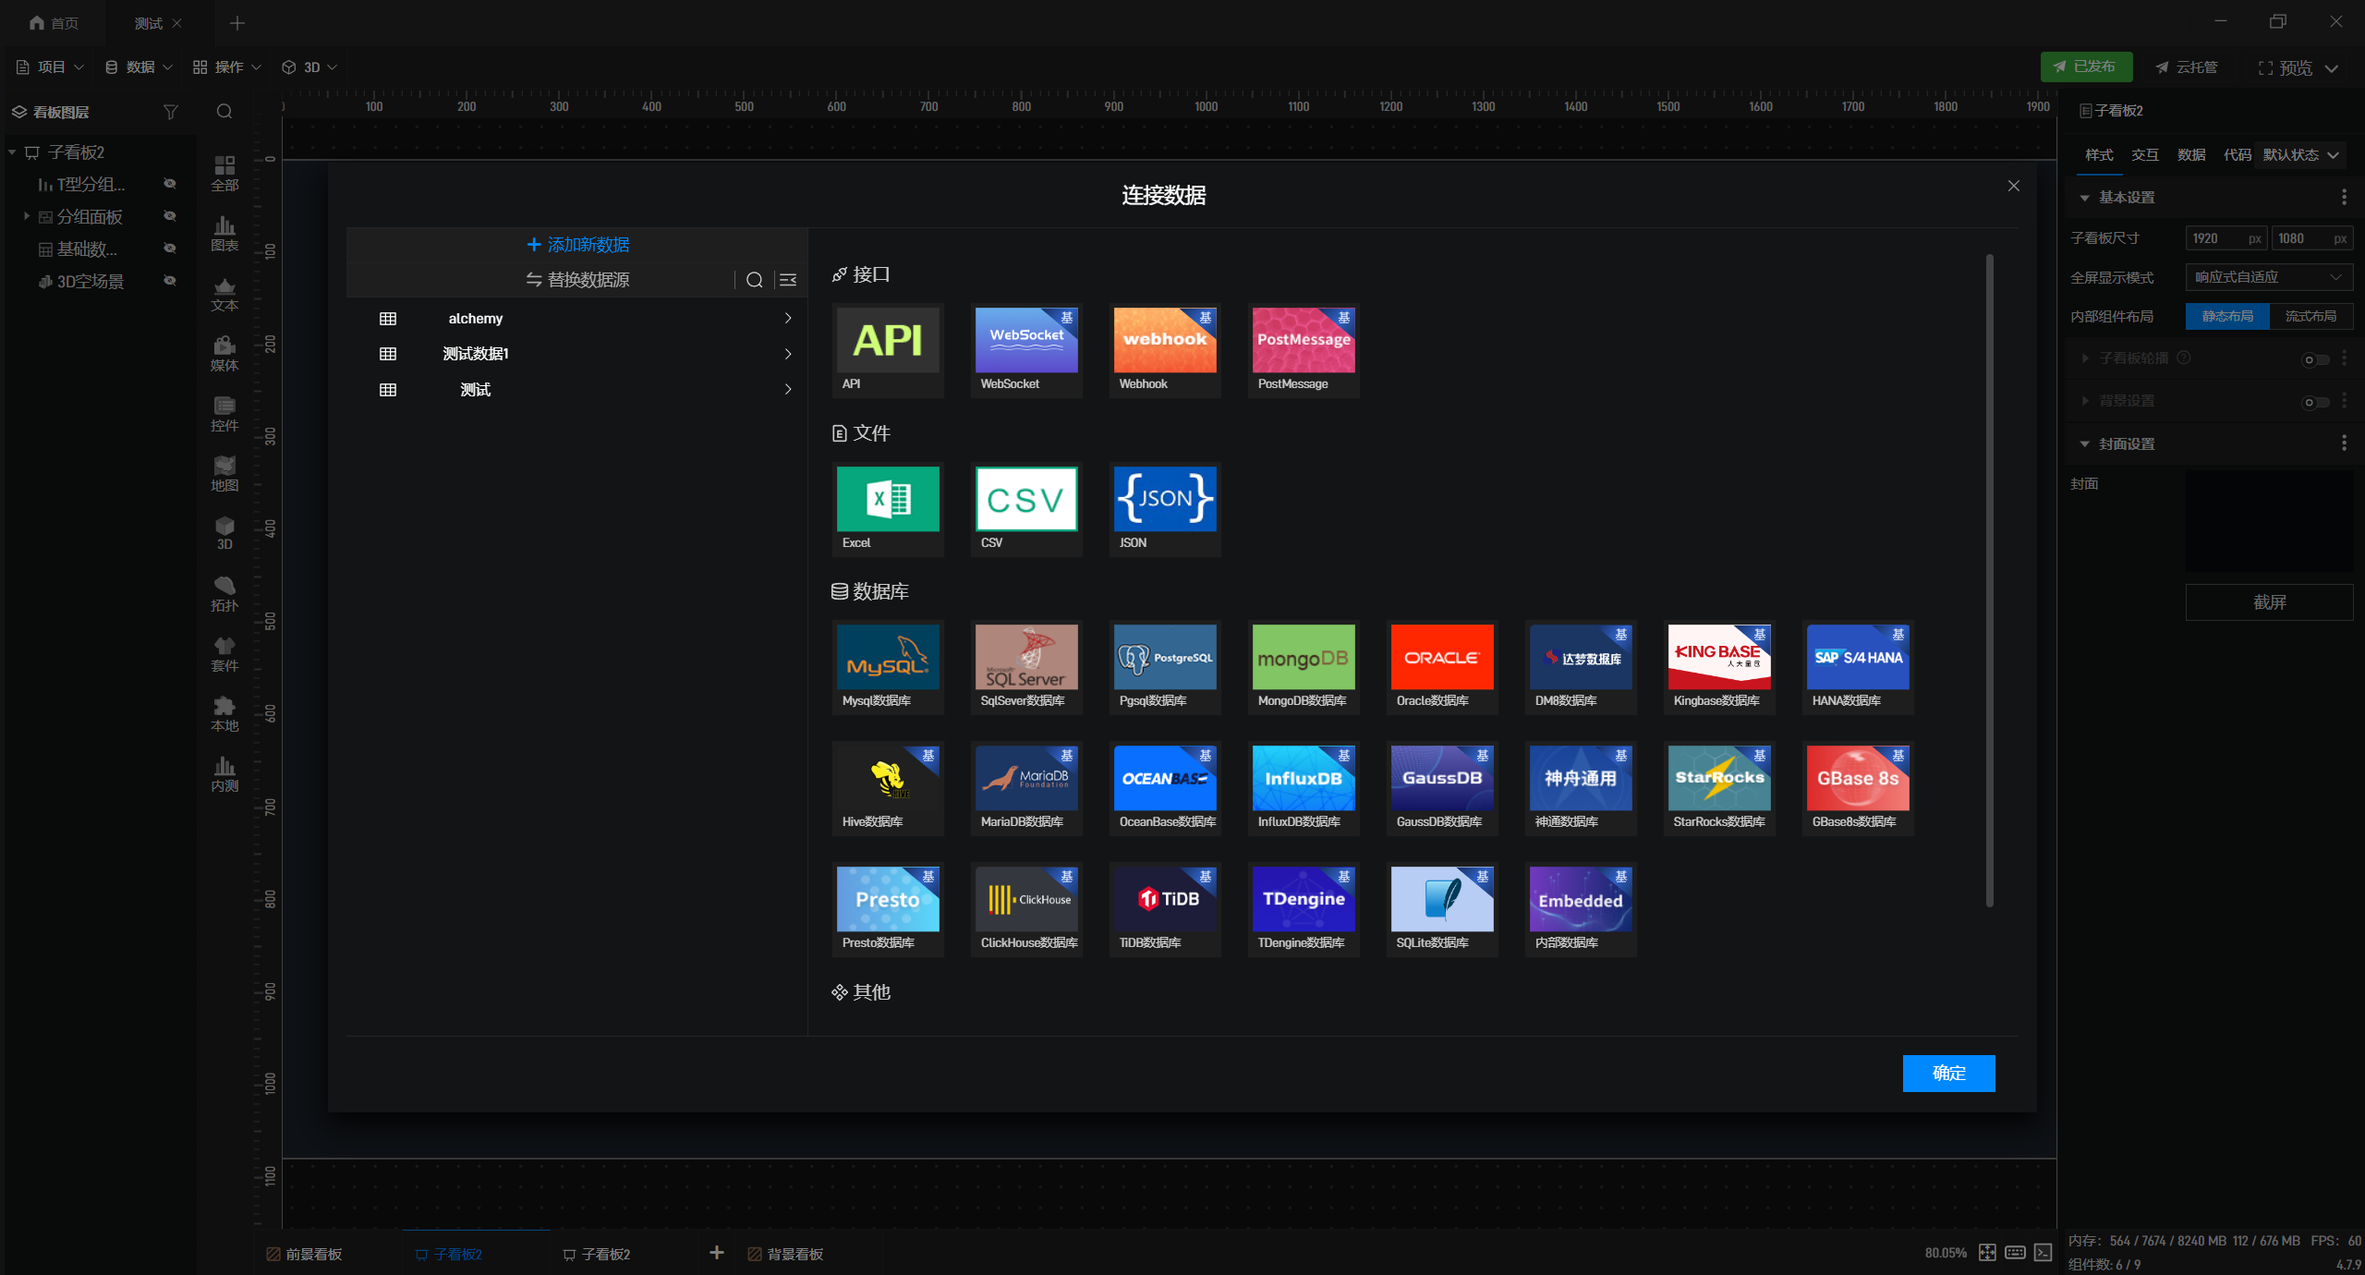The image size is (2365, 1275).
Task: Open the 默认状态 state dropdown
Action: (2300, 155)
